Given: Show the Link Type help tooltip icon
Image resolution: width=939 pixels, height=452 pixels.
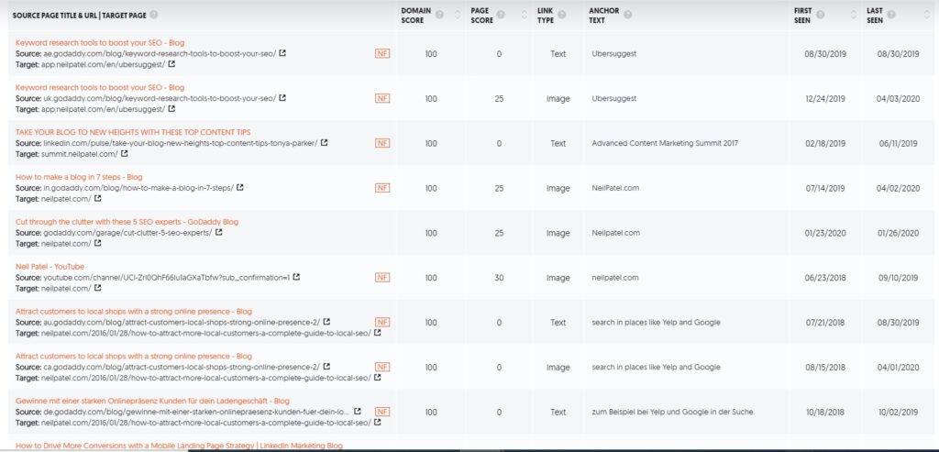Looking at the screenshot, I should (562, 15).
